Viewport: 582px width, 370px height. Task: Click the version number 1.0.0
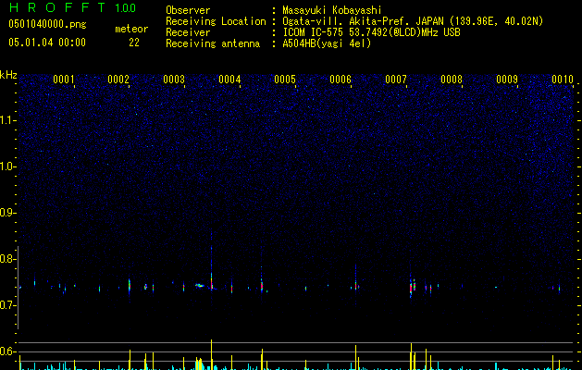point(126,8)
